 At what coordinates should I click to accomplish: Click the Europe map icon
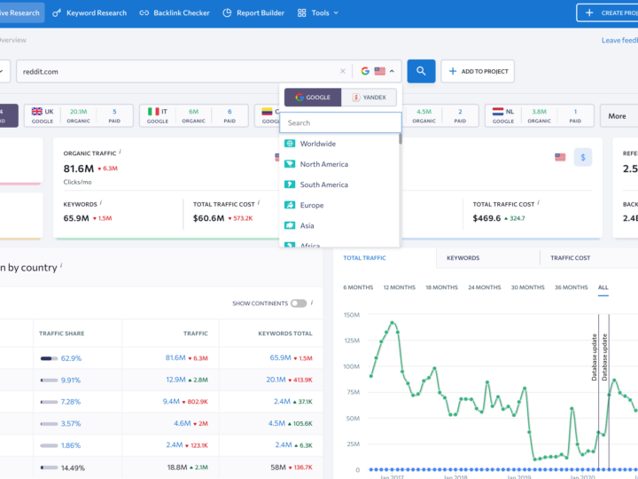290,205
